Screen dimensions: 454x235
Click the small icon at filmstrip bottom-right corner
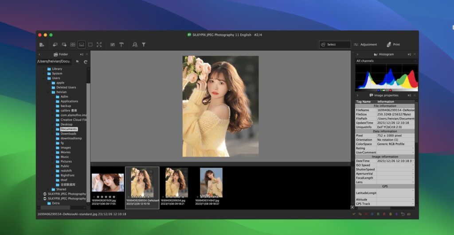[x=352, y=207]
